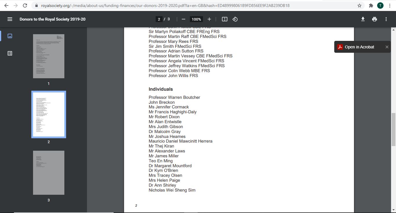Image resolution: width=396 pixels, height=213 pixels.
Task: Click Professor Warren Boutcher
Action: (x=174, y=97)
